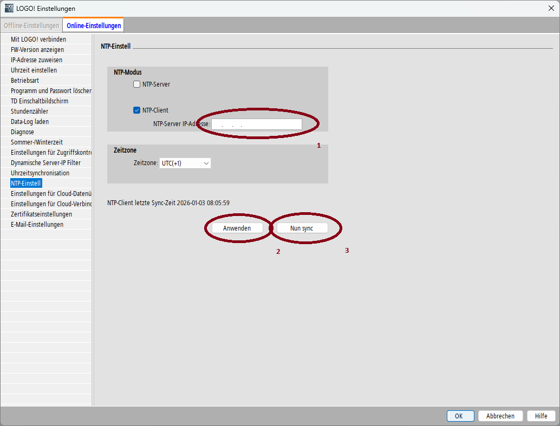Click Abbrechen to cancel the dialog

click(x=500, y=416)
